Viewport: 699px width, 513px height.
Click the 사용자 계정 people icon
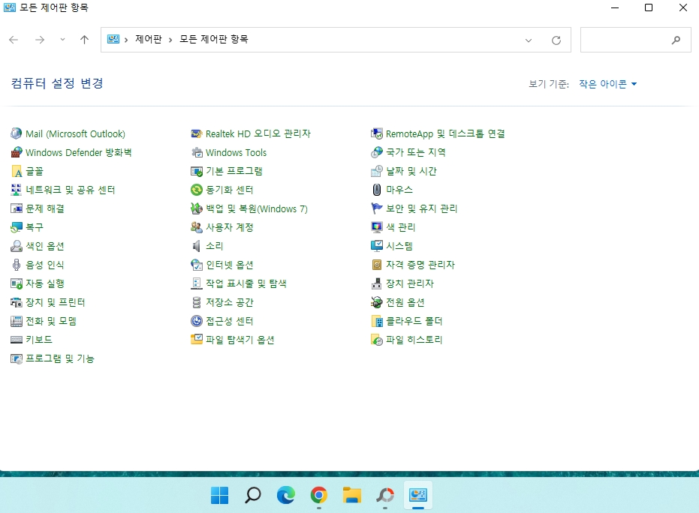click(196, 227)
